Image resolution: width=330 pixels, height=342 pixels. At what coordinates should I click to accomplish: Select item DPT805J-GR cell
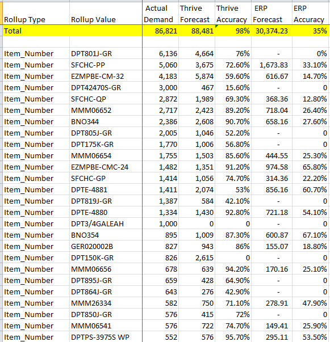(106, 133)
